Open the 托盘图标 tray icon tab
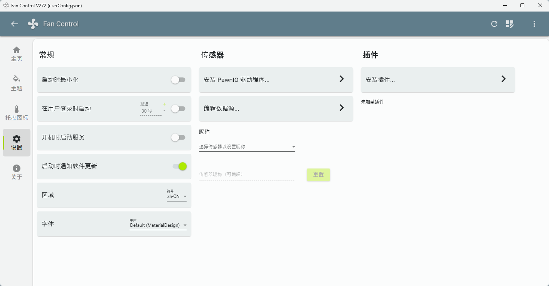This screenshot has height=286, width=549. click(17, 113)
